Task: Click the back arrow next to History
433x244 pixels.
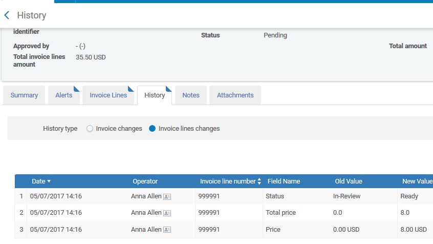Action: (7, 15)
